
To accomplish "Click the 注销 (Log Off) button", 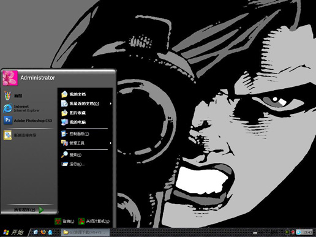I will click(x=64, y=221).
